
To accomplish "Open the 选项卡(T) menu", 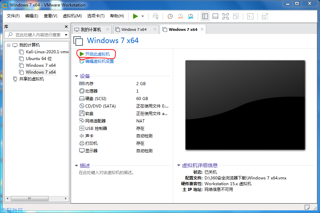I will tap(96, 16).
